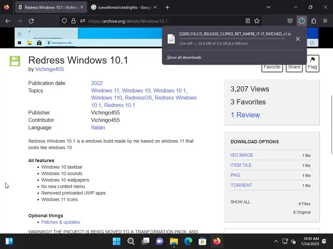Open clock showing 10:31 AM
The height and width of the screenshot is (249, 333).
coord(310,241)
